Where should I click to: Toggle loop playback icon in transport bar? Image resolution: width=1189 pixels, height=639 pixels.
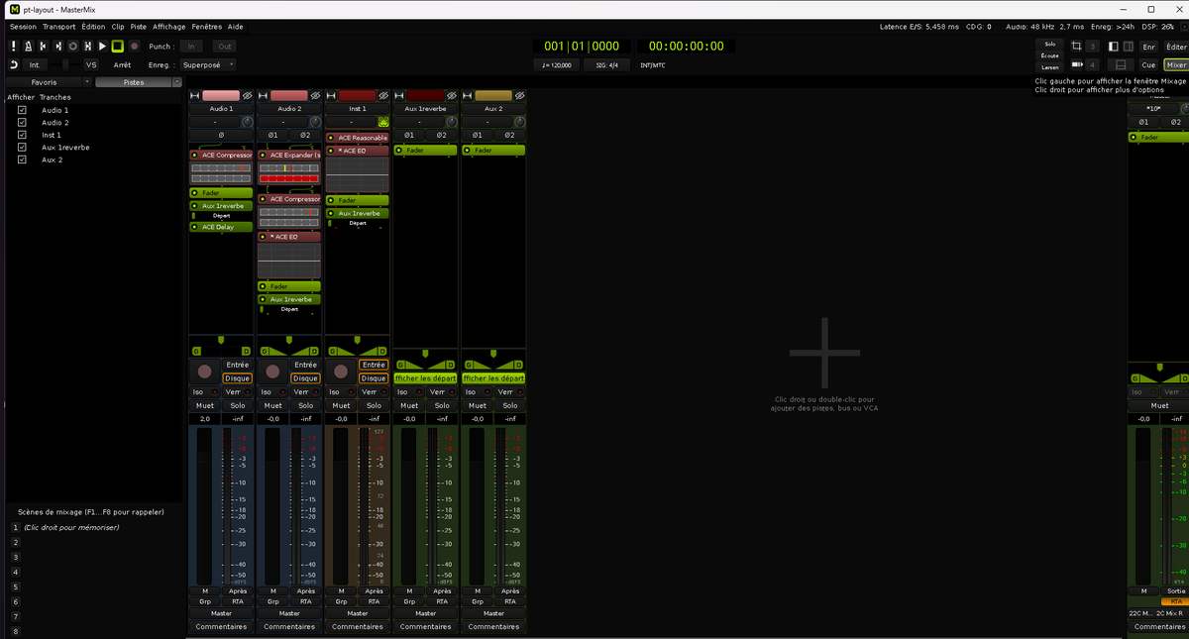[x=73, y=46]
